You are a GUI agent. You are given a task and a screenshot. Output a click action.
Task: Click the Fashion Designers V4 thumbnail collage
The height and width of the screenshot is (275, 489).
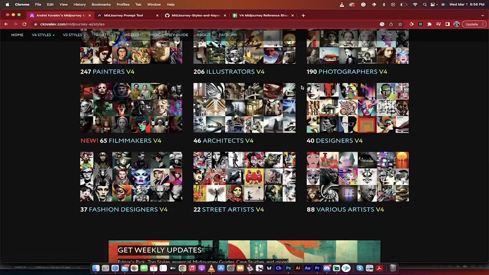tap(131, 177)
